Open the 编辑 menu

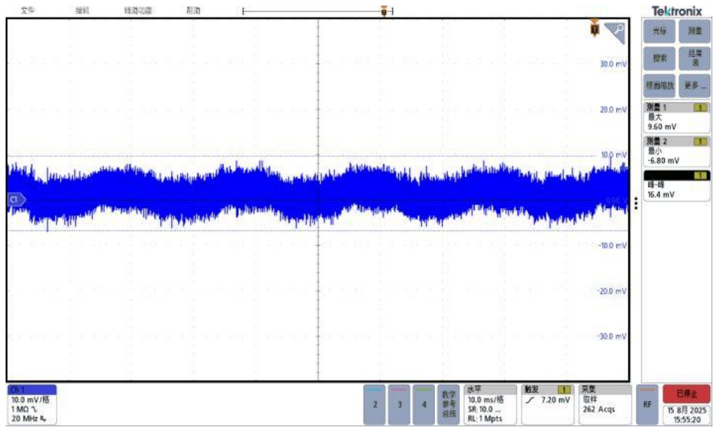82,10
